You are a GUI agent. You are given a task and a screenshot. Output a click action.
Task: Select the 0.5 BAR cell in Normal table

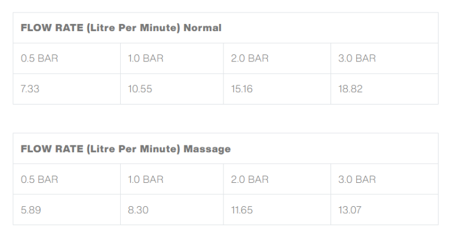coord(39,59)
